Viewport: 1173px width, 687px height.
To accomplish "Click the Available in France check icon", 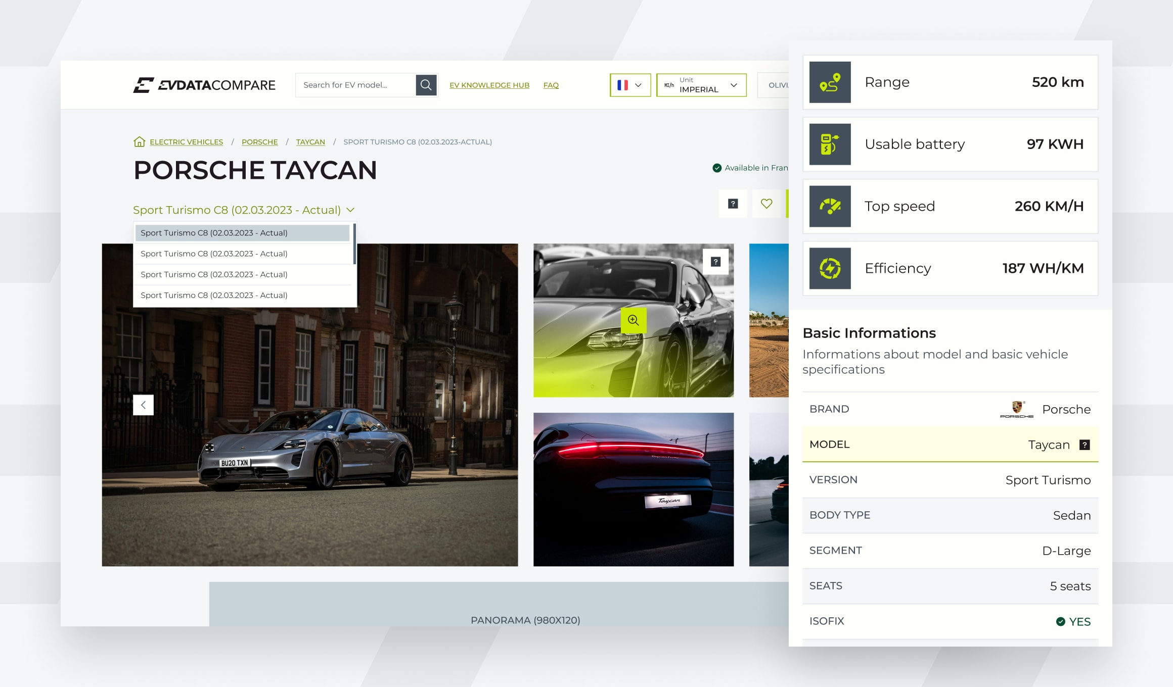I will click(x=717, y=168).
